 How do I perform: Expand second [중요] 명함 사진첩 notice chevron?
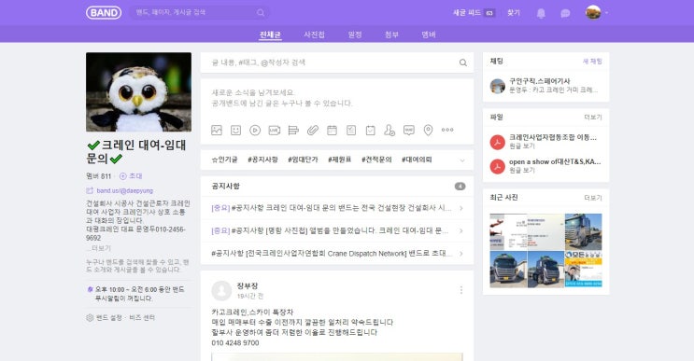(x=461, y=231)
